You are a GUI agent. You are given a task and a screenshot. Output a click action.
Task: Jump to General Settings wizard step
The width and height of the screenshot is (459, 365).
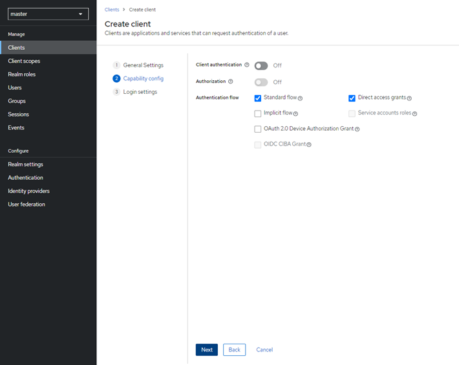pyautogui.click(x=143, y=65)
